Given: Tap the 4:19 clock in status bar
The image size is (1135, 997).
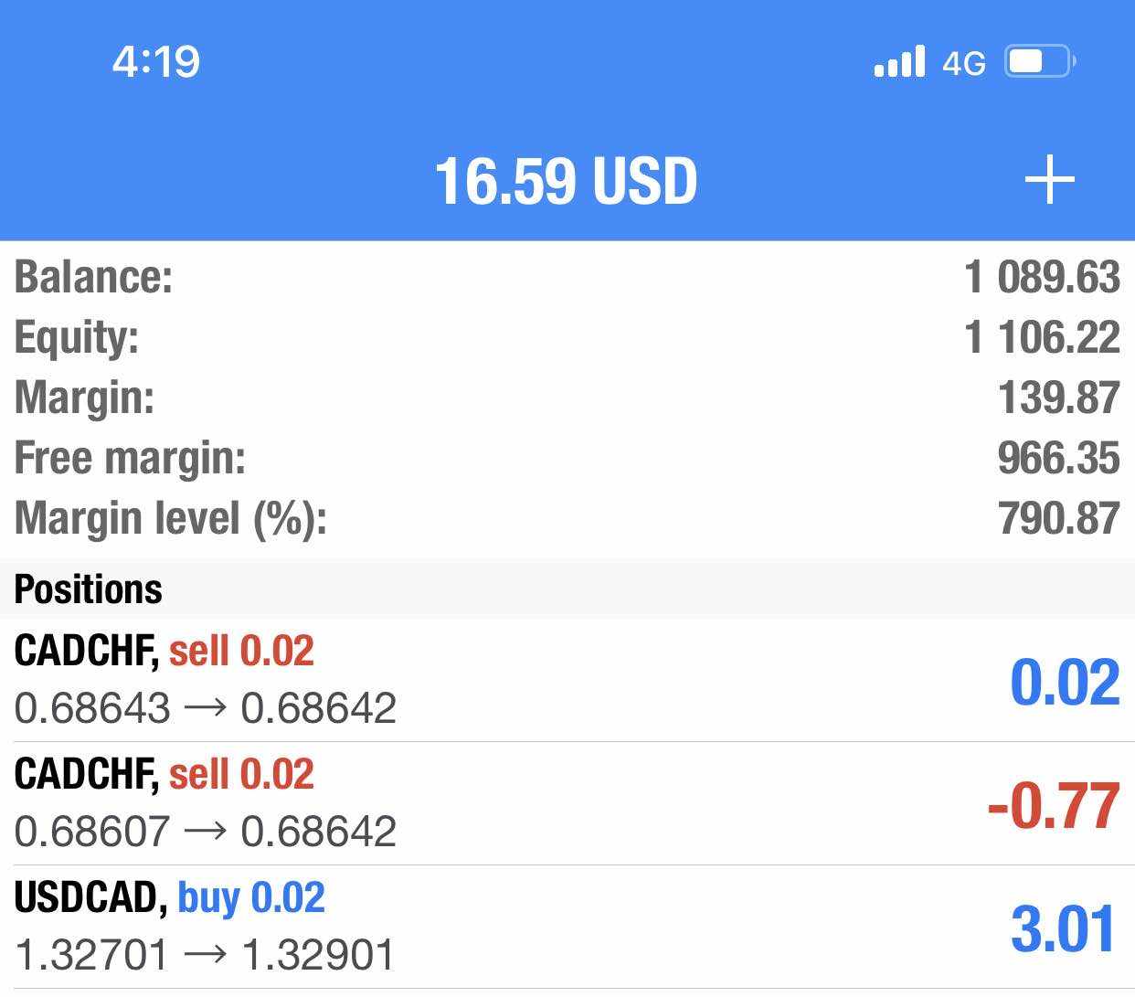Looking at the screenshot, I should click(x=156, y=62).
